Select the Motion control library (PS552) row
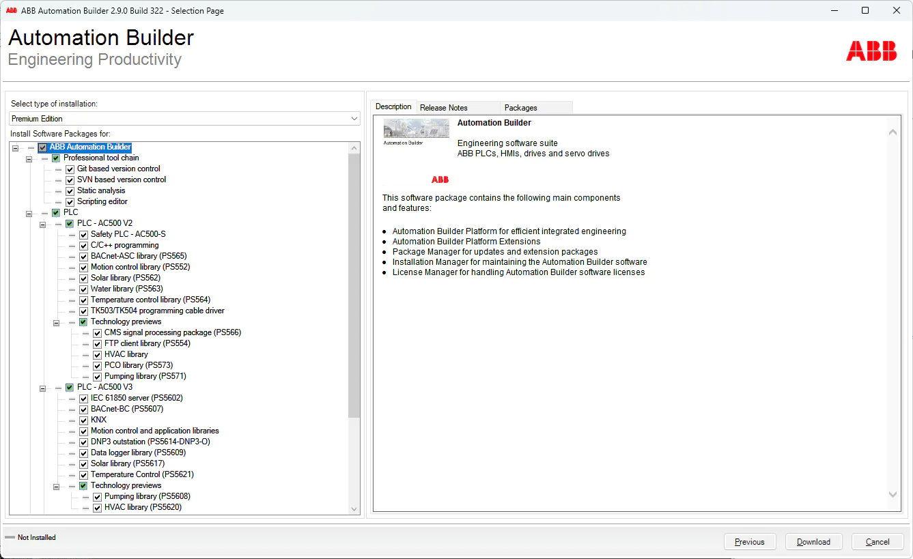Viewport: 913px width, 559px height. (141, 267)
